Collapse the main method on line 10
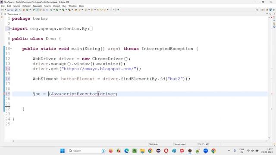 [11, 49]
